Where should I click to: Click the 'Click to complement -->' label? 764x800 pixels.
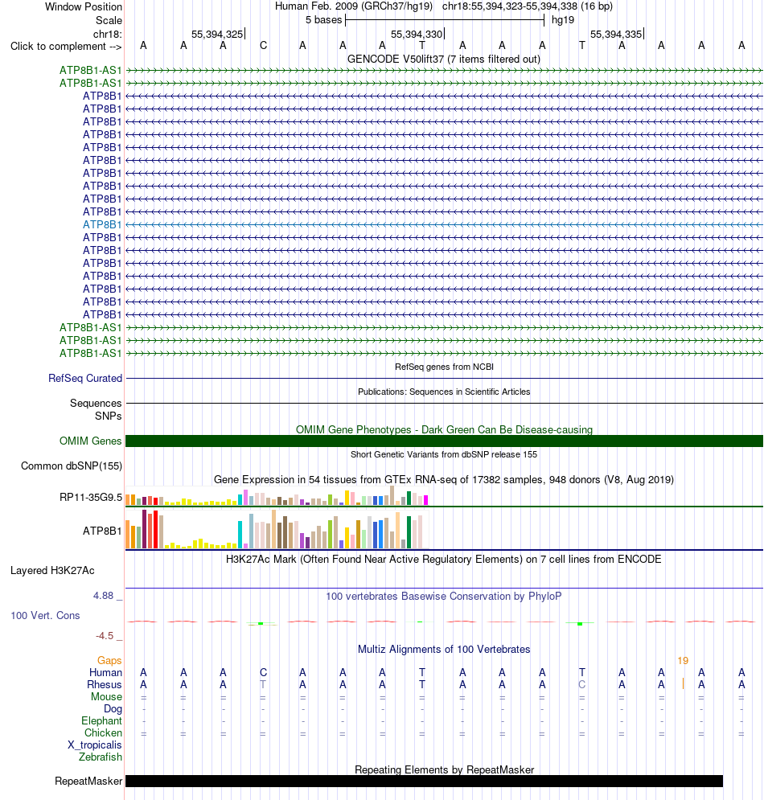point(66,47)
